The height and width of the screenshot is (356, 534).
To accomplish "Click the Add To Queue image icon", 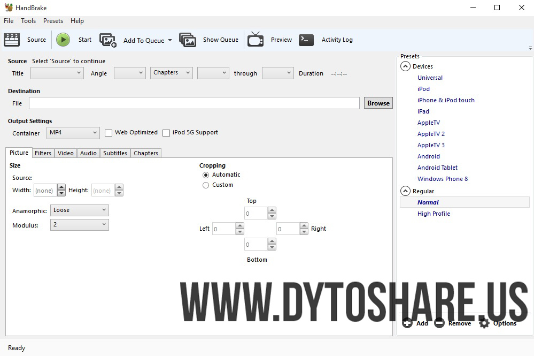I will pos(108,40).
